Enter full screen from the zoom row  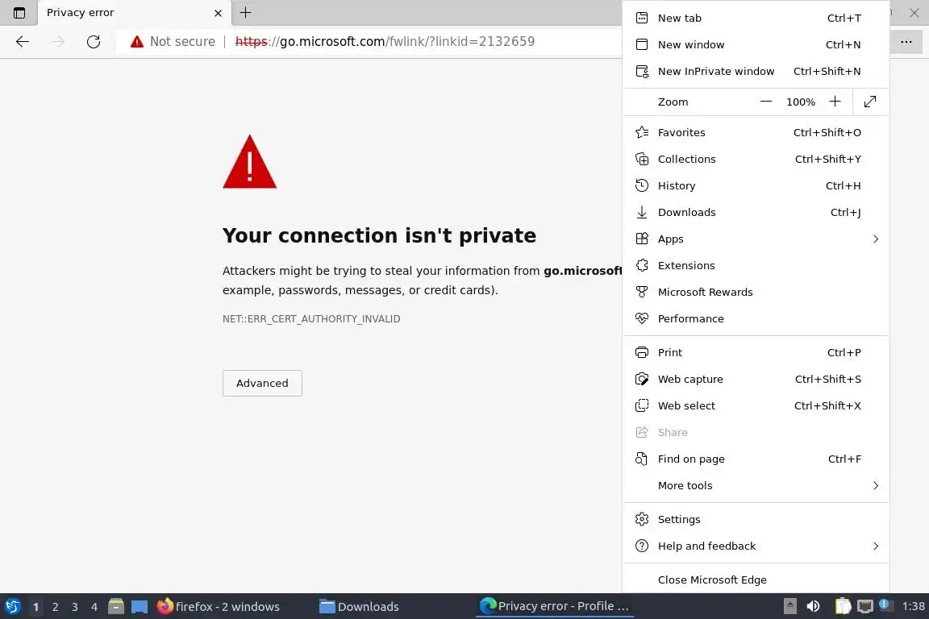pyautogui.click(x=870, y=102)
